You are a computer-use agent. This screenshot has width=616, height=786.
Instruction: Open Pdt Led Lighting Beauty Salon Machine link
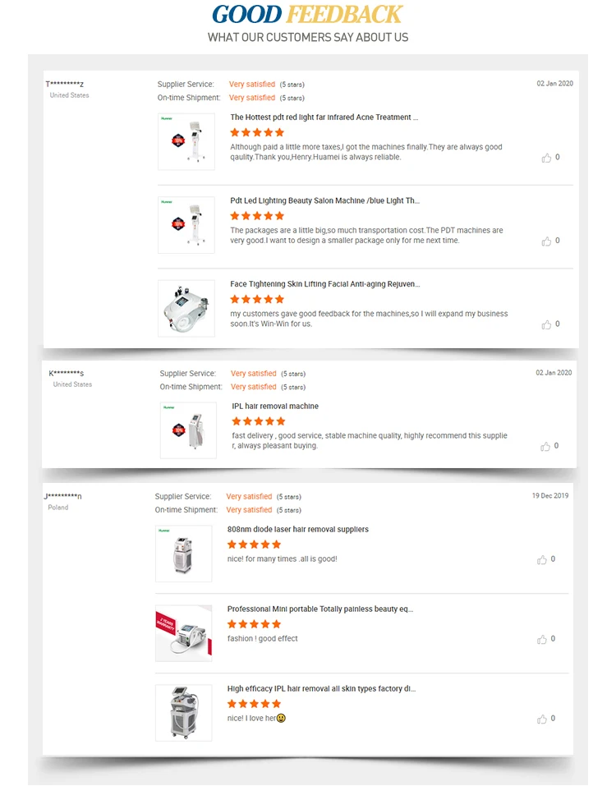tap(324, 200)
